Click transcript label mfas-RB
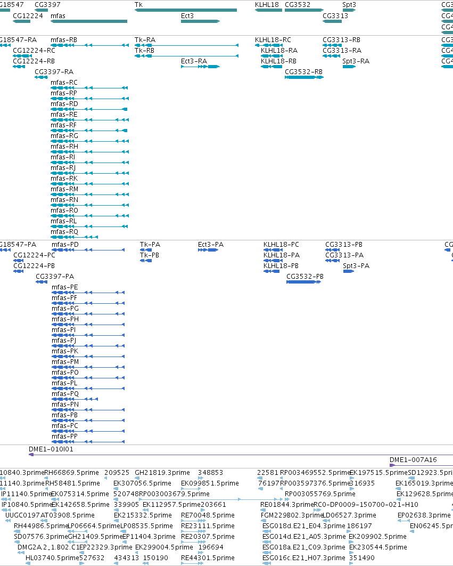453x566 pixels. coord(64,40)
